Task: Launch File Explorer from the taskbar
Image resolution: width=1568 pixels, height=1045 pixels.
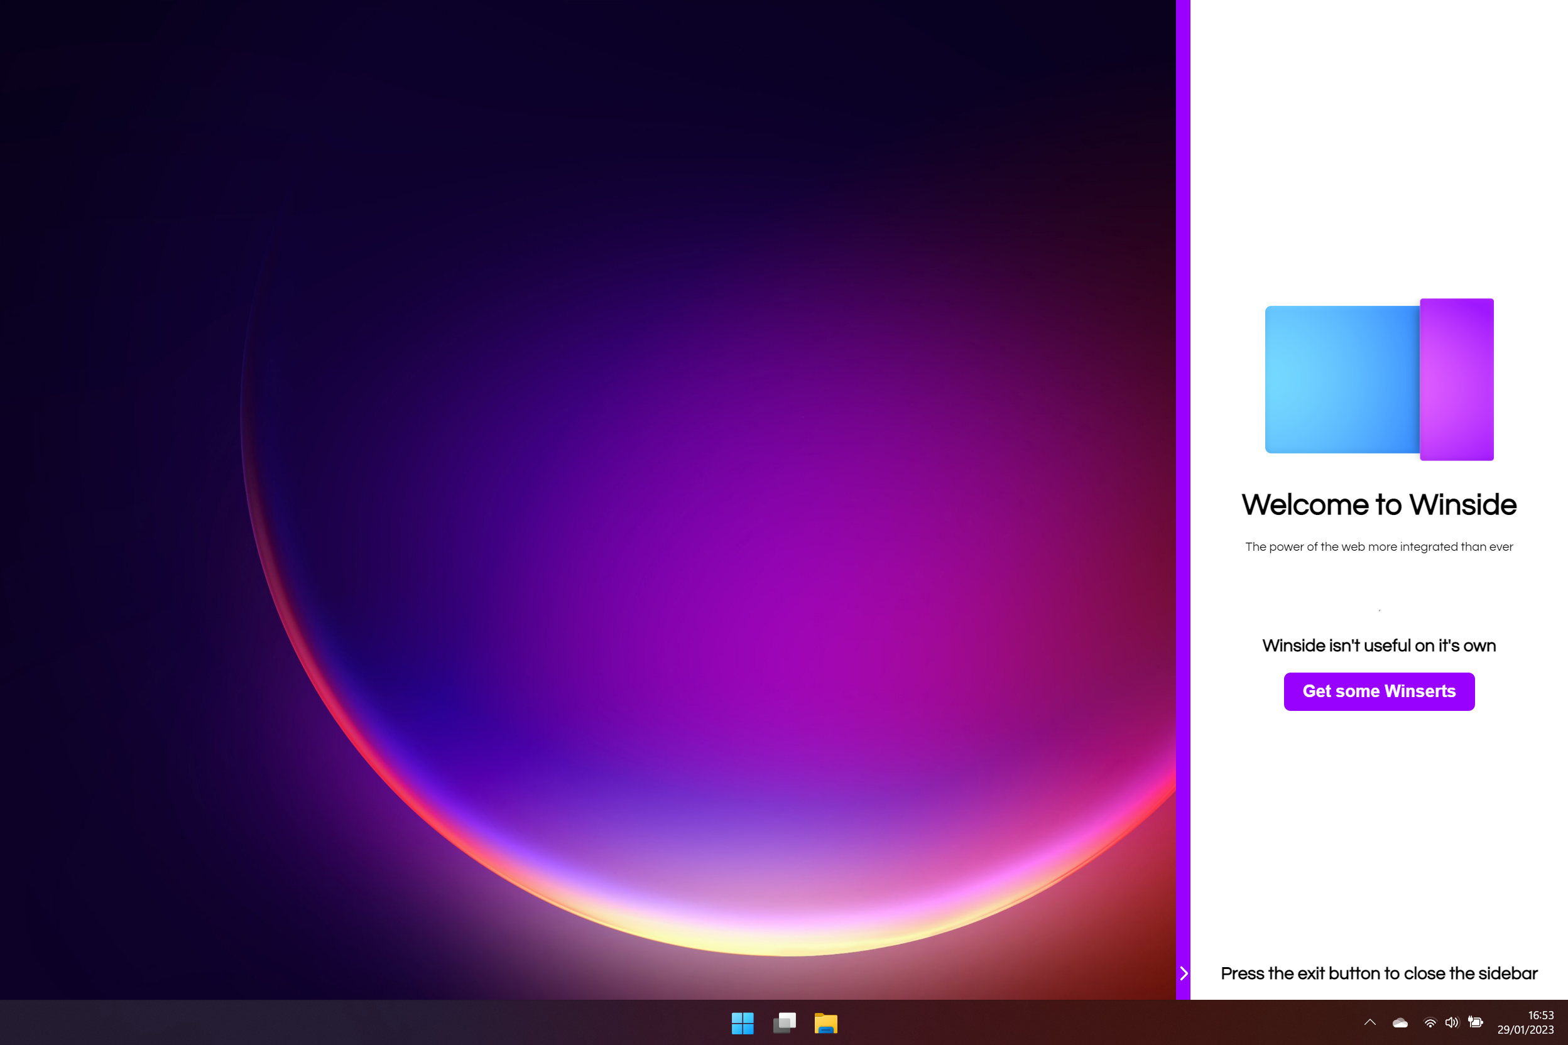Action: tap(825, 1023)
